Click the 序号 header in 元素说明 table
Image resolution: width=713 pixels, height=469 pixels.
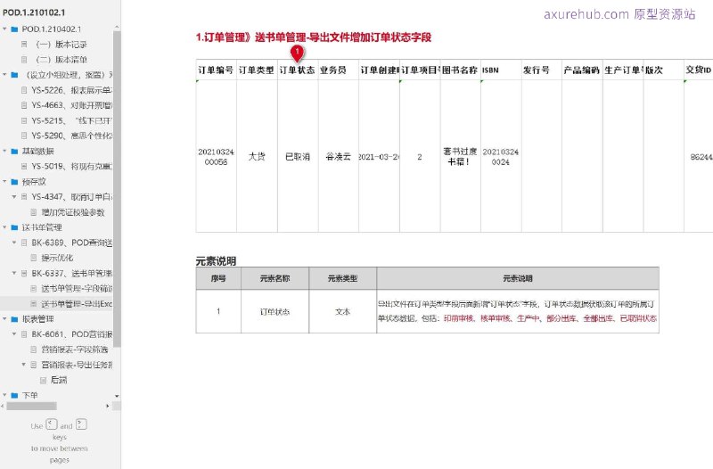(218, 278)
